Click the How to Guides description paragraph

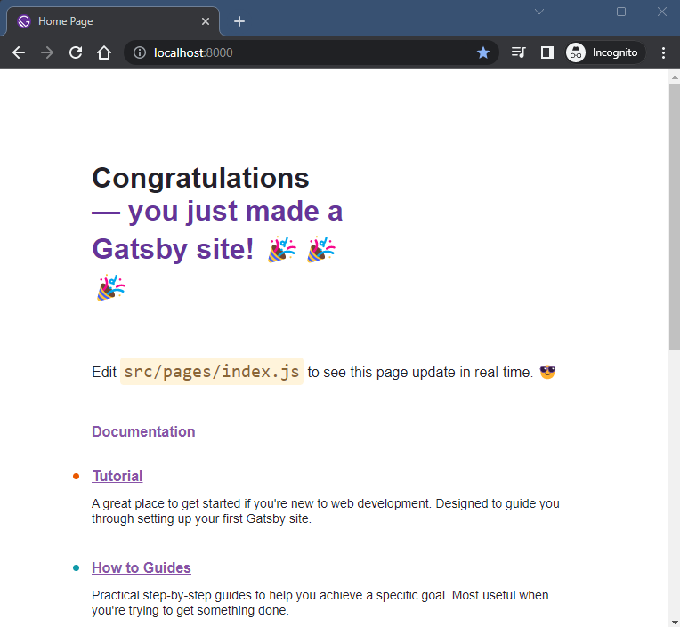click(320, 603)
